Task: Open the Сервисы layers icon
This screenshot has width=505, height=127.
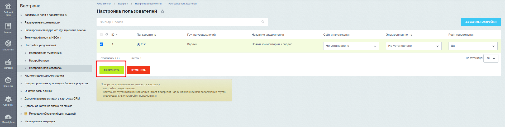Action: pos(8,99)
